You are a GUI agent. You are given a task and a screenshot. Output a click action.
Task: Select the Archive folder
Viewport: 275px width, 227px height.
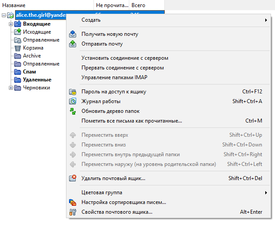(x=32, y=56)
